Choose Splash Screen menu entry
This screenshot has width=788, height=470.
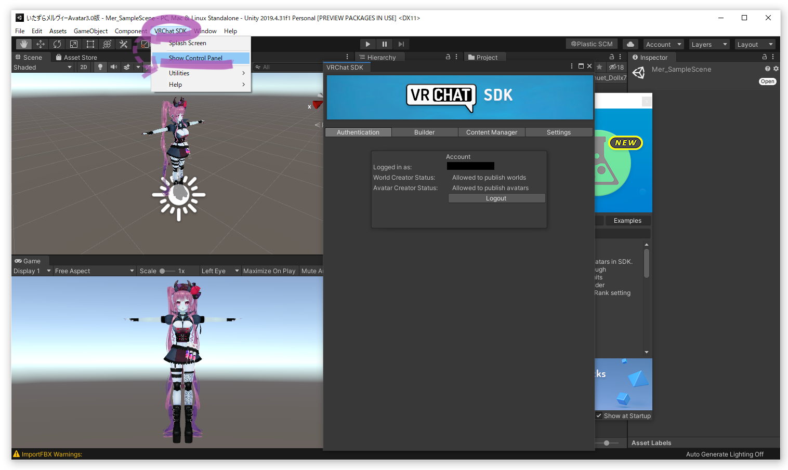click(x=201, y=43)
